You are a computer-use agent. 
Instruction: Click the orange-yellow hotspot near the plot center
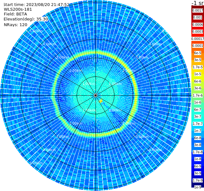point(101,101)
